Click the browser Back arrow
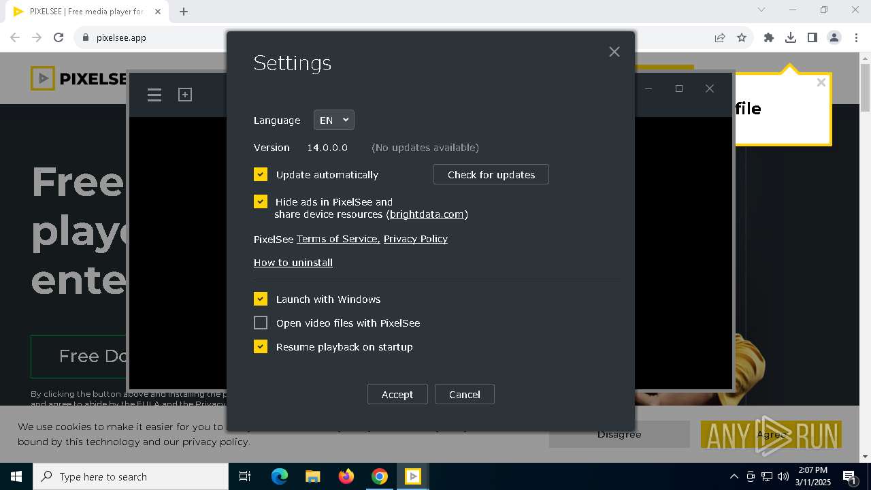 [x=15, y=37]
